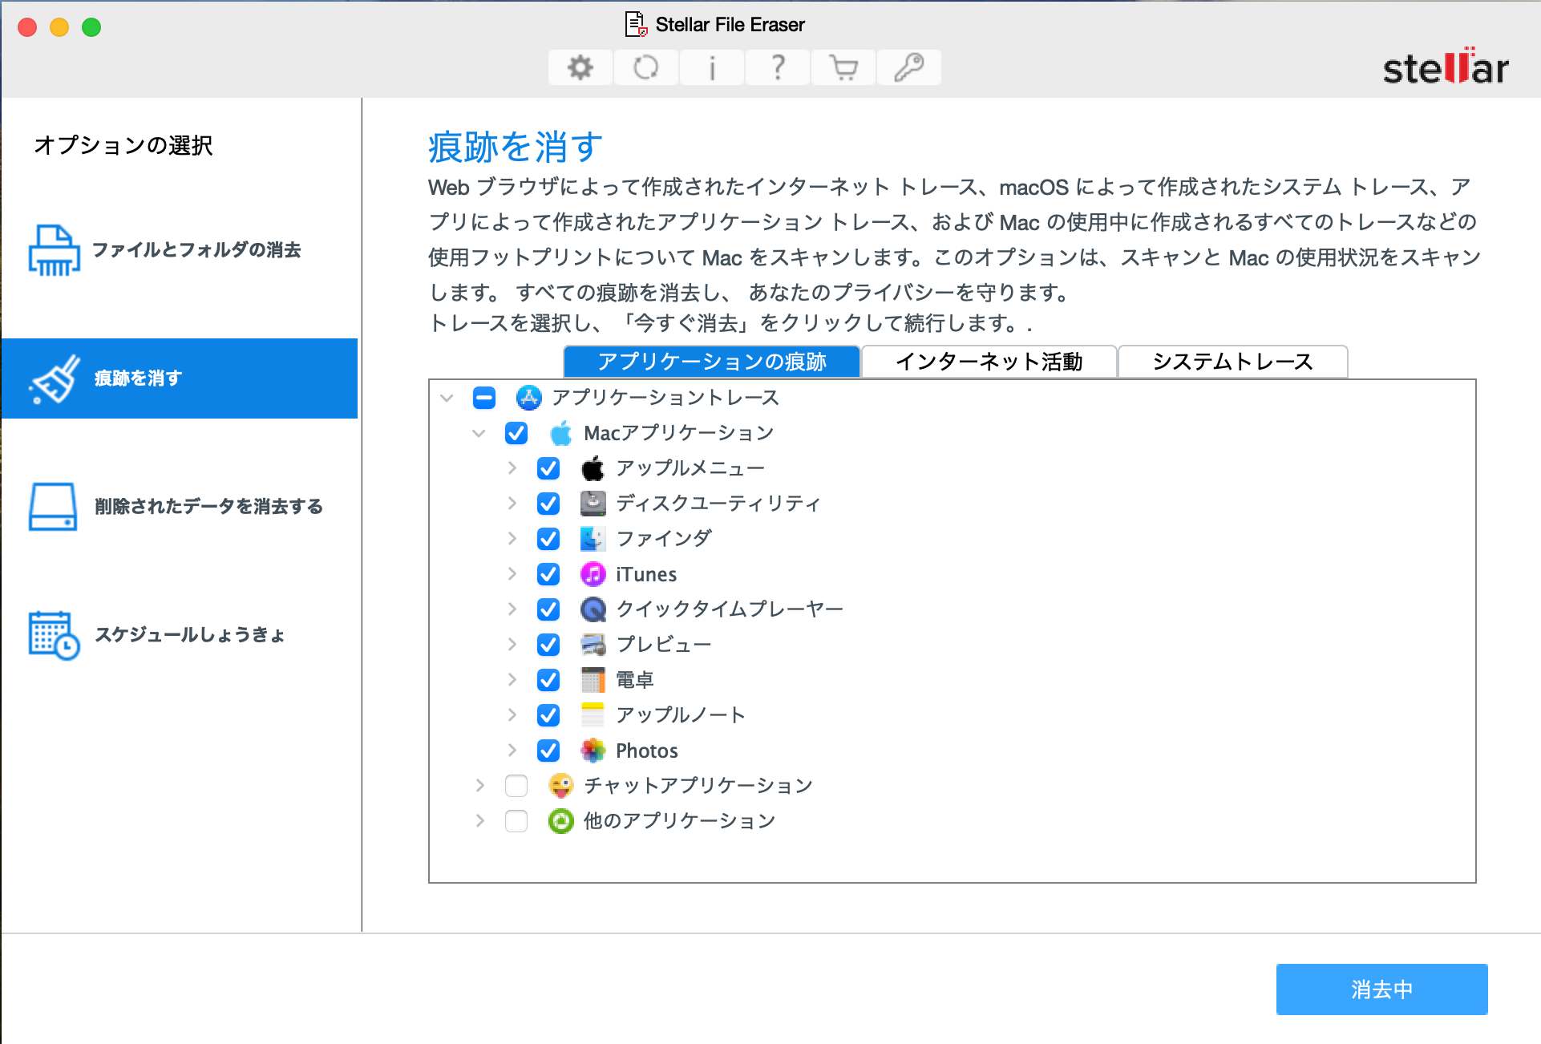
Task: Click the calendar clock schedule icon
Action: (x=54, y=635)
